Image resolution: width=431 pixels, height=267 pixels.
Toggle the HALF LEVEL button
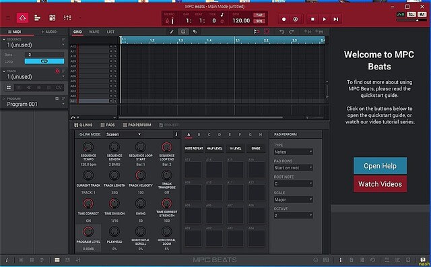[x=214, y=148]
